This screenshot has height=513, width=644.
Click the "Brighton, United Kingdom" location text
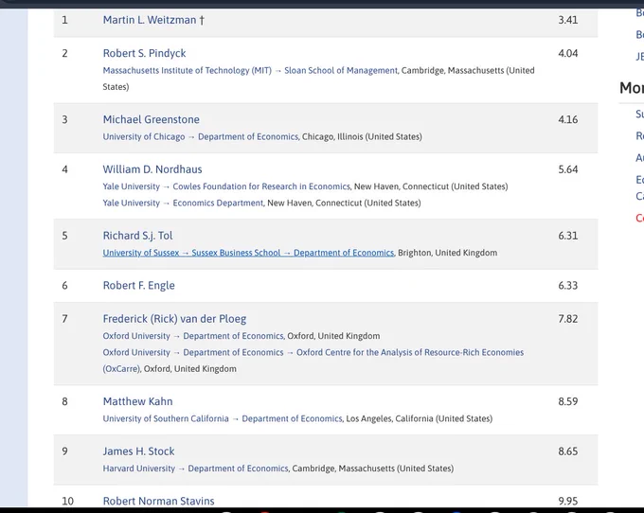447,253
